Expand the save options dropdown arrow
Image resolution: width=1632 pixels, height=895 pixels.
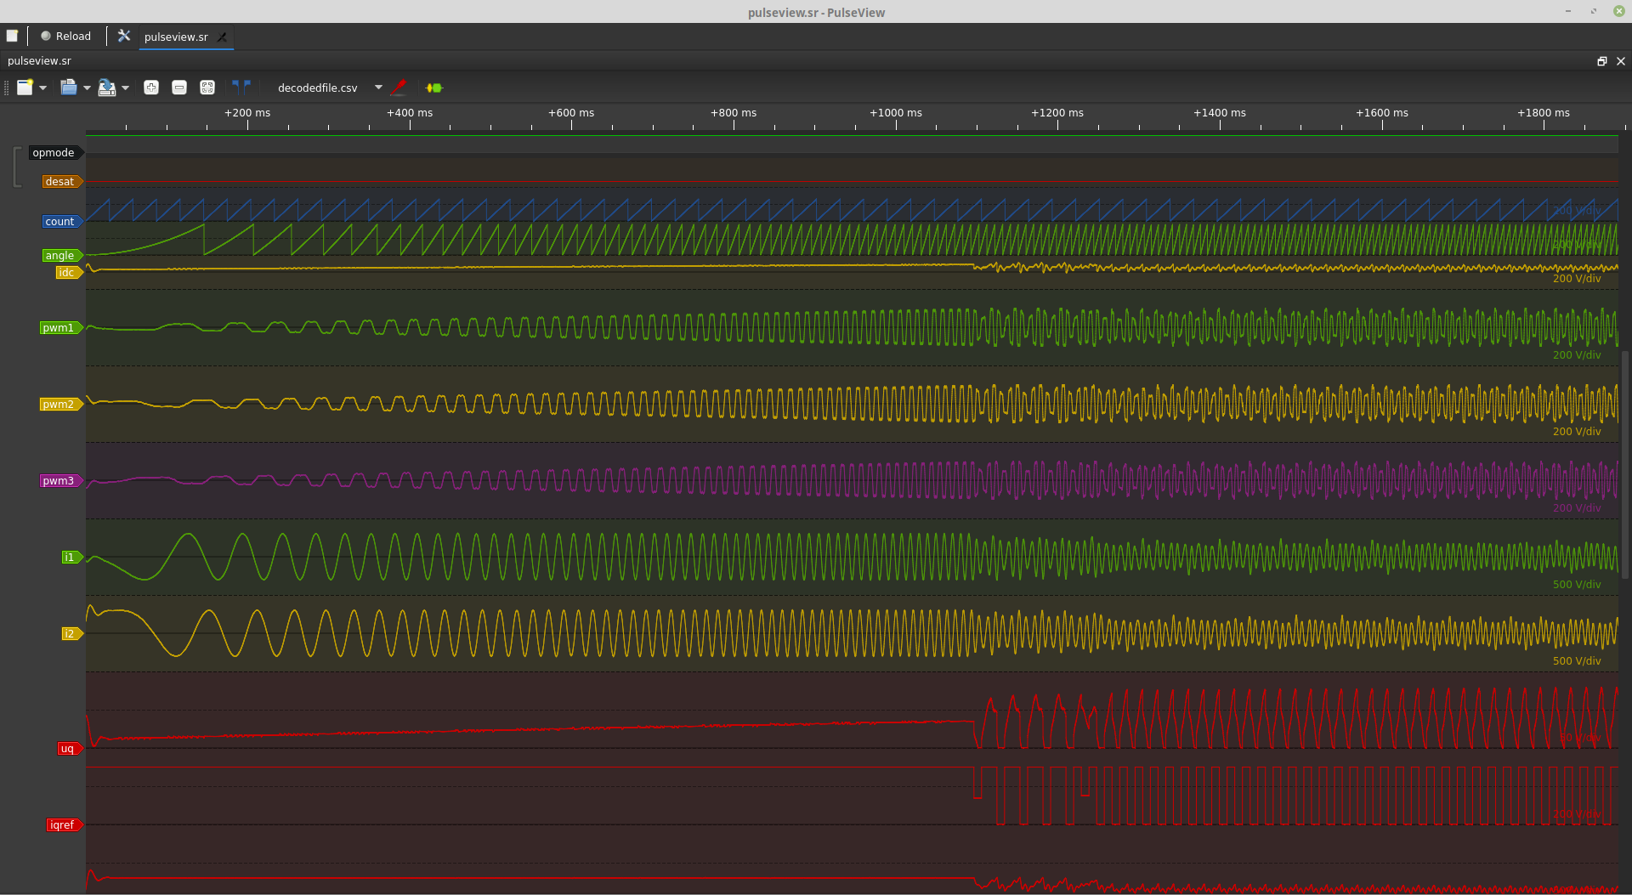[126, 88]
